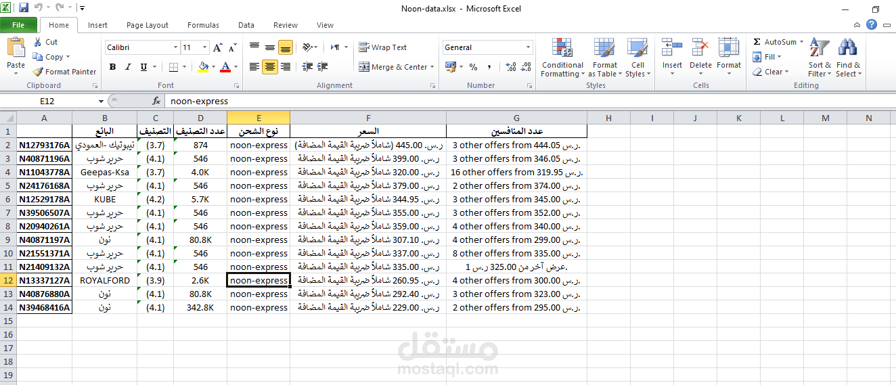896x385 pixels.
Task: Click the Insert cells icon
Action: [x=672, y=47]
